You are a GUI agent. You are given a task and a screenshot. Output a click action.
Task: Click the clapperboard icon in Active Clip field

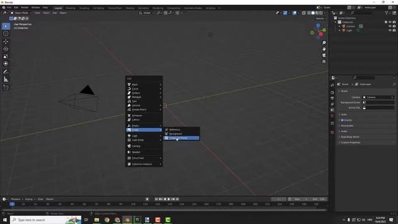364,108
